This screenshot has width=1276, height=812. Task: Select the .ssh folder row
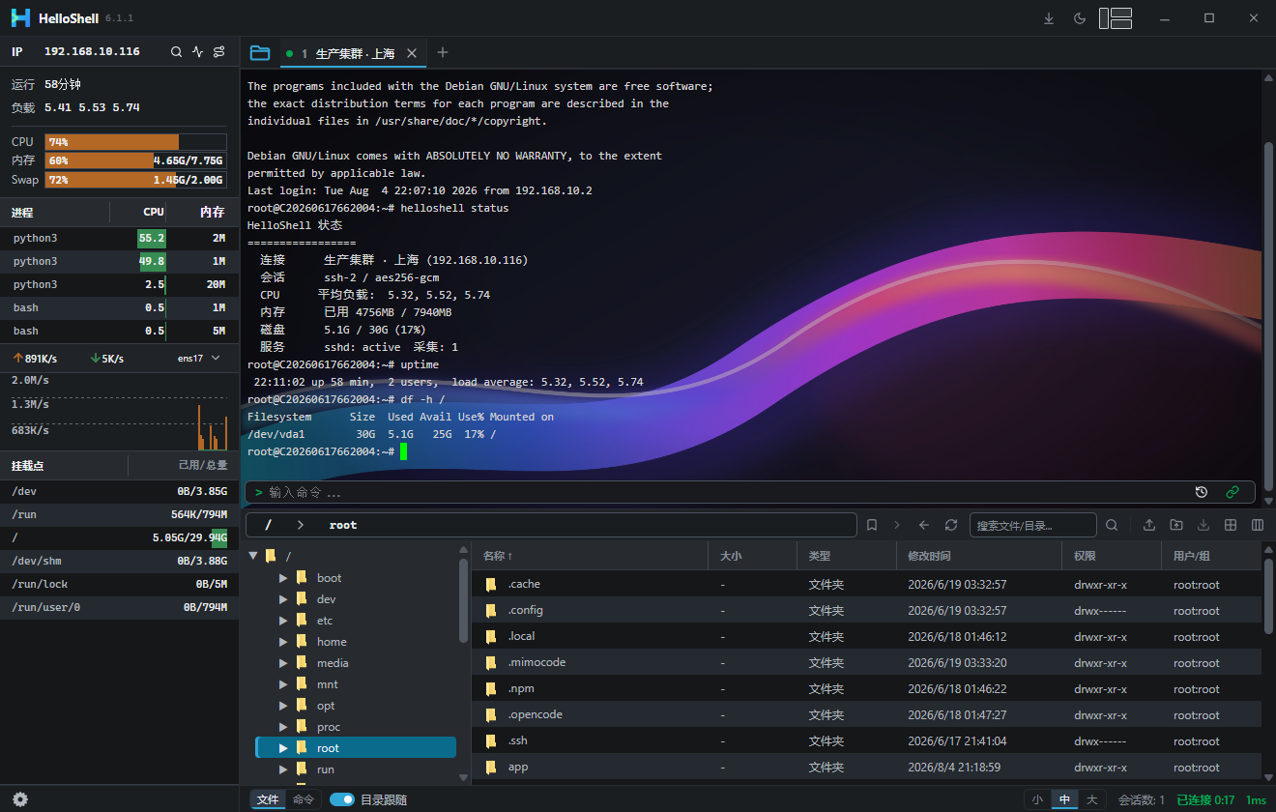coord(866,740)
